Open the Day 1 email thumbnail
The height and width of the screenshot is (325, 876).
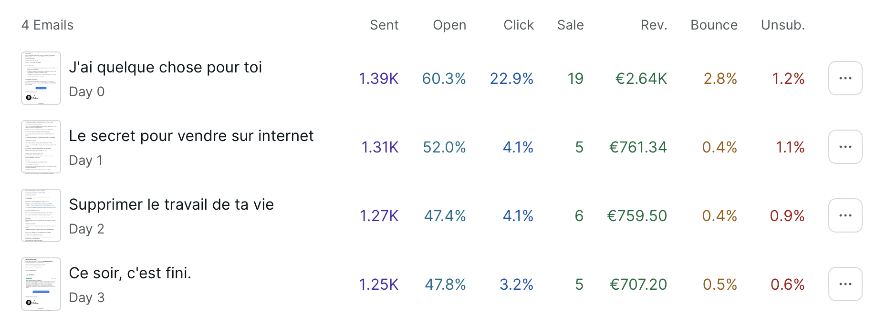[x=41, y=147]
